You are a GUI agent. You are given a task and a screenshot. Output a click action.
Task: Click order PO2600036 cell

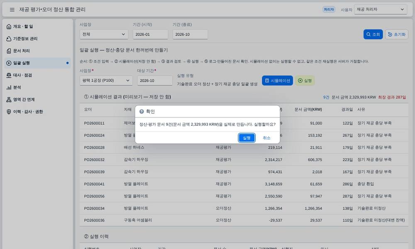(94, 220)
